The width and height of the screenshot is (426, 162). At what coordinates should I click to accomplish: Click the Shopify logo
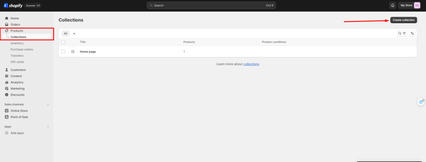(13, 5)
